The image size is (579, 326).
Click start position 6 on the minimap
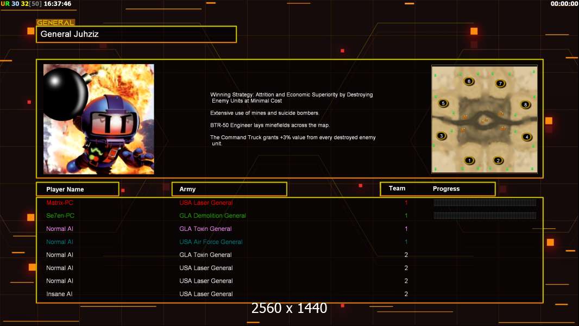tap(469, 81)
